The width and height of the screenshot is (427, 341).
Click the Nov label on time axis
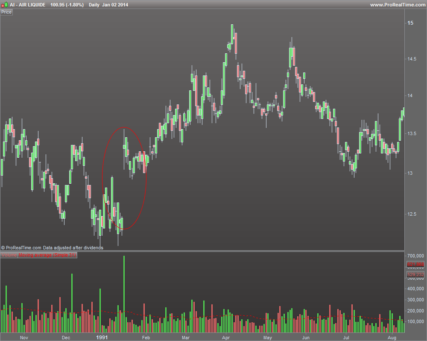pos(24,338)
